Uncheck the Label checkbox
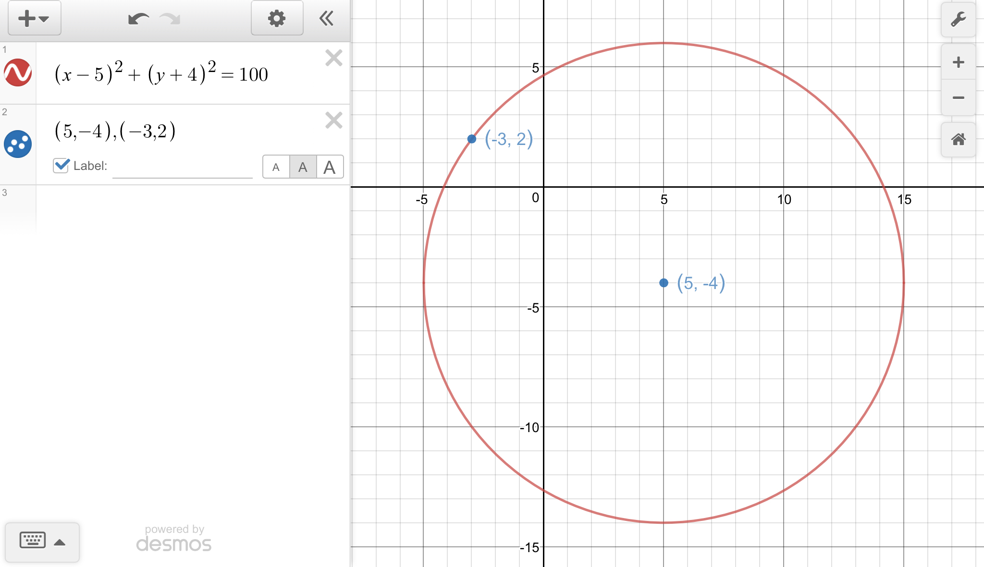984x567 pixels. click(61, 166)
